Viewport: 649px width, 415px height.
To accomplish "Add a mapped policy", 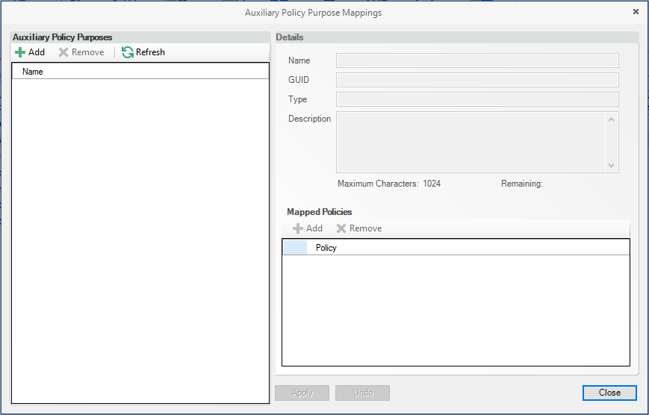I will [x=308, y=228].
